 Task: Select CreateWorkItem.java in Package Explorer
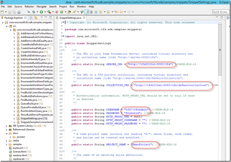[x=32, y=52]
